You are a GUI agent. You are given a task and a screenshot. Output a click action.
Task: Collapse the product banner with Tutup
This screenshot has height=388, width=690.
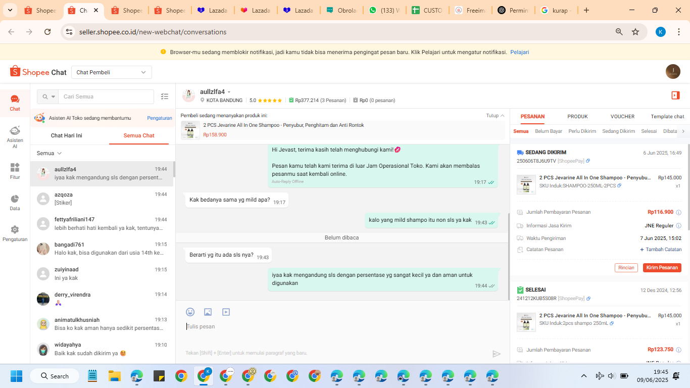pyautogui.click(x=495, y=116)
